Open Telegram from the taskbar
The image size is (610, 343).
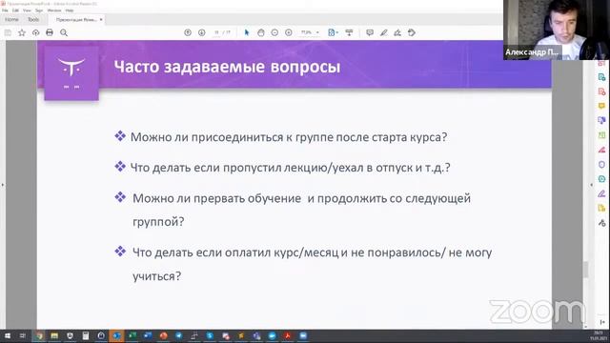click(179, 335)
